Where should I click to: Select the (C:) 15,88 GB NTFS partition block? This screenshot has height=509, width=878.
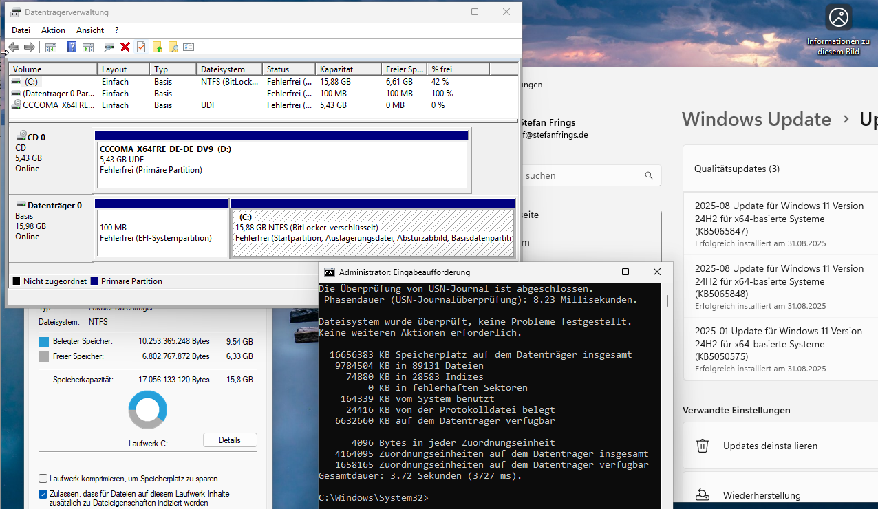tap(373, 233)
